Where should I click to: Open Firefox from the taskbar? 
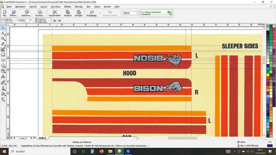coord(101,151)
